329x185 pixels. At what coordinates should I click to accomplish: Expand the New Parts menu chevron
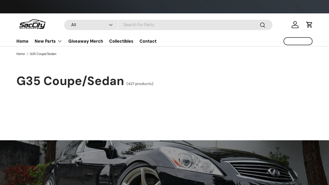pos(60,42)
